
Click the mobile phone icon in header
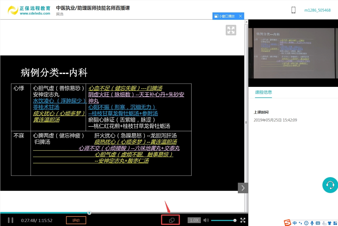pos(293,10)
